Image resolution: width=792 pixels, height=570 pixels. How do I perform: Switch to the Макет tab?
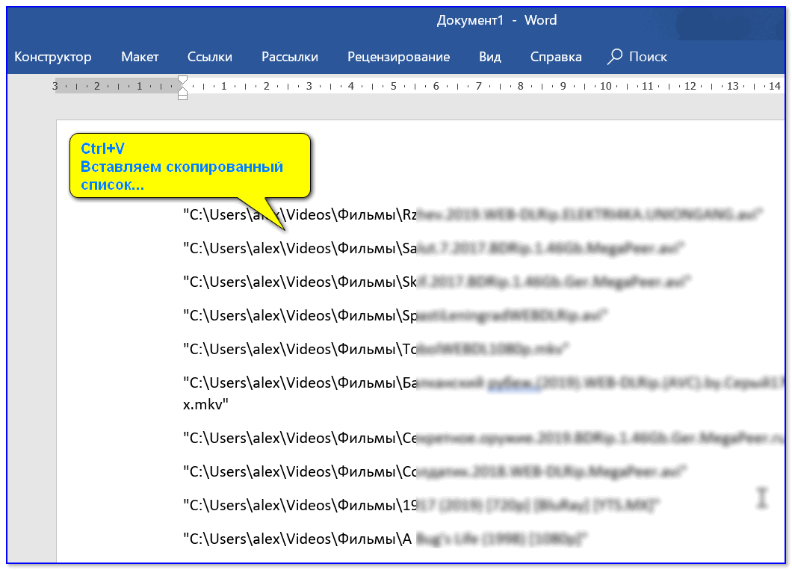point(140,57)
